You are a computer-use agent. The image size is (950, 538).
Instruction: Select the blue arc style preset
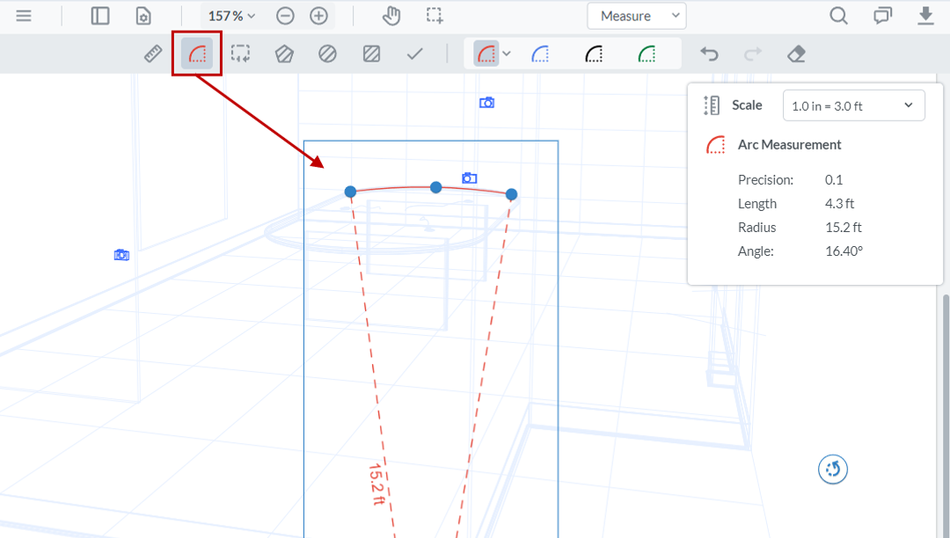click(540, 53)
